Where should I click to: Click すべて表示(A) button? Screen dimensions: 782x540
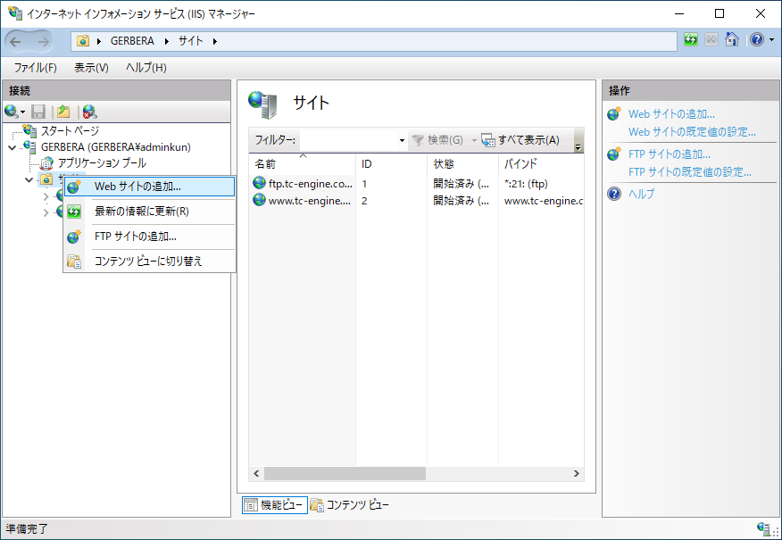520,141
